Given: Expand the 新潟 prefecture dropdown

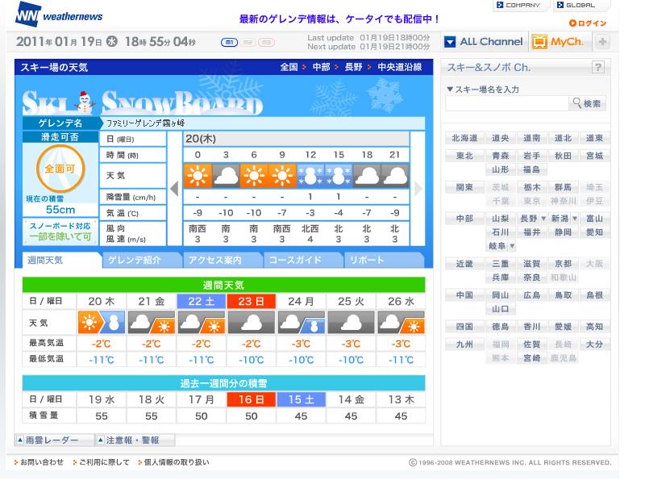Looking at the screenshot, I should click(575, 219).
